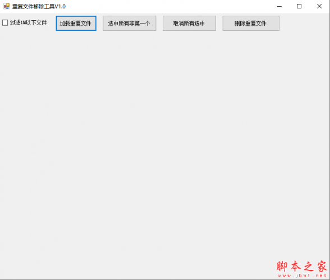Click the app icon in title bar

[x=7, y=6]
